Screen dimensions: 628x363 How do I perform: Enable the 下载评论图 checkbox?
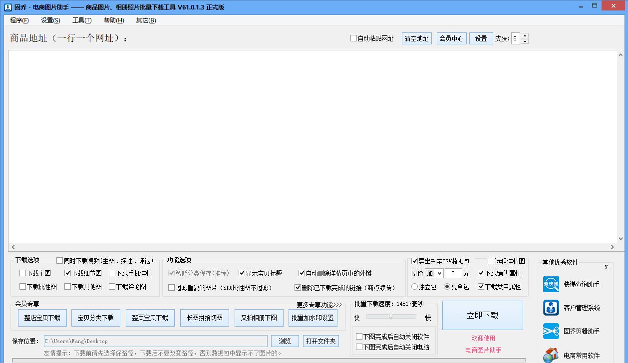(113, 286)
